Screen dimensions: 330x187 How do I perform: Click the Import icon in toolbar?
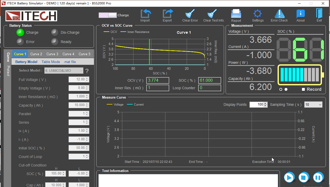coord(145,14)
